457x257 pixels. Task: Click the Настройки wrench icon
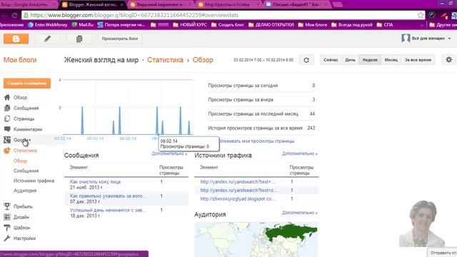point(7,238)
